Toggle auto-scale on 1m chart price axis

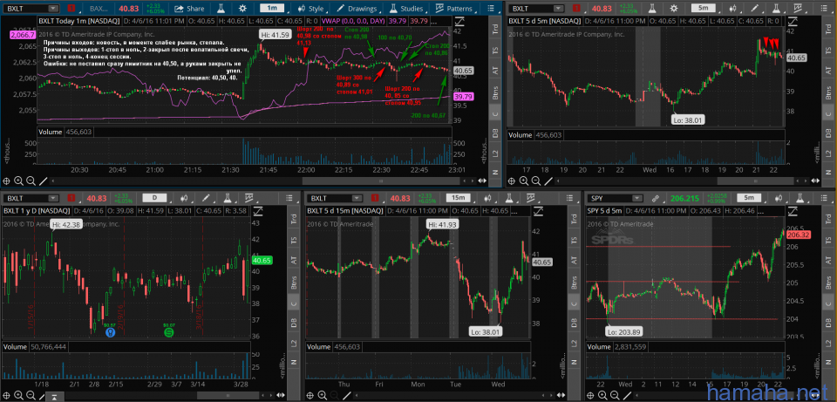point(458,21)
